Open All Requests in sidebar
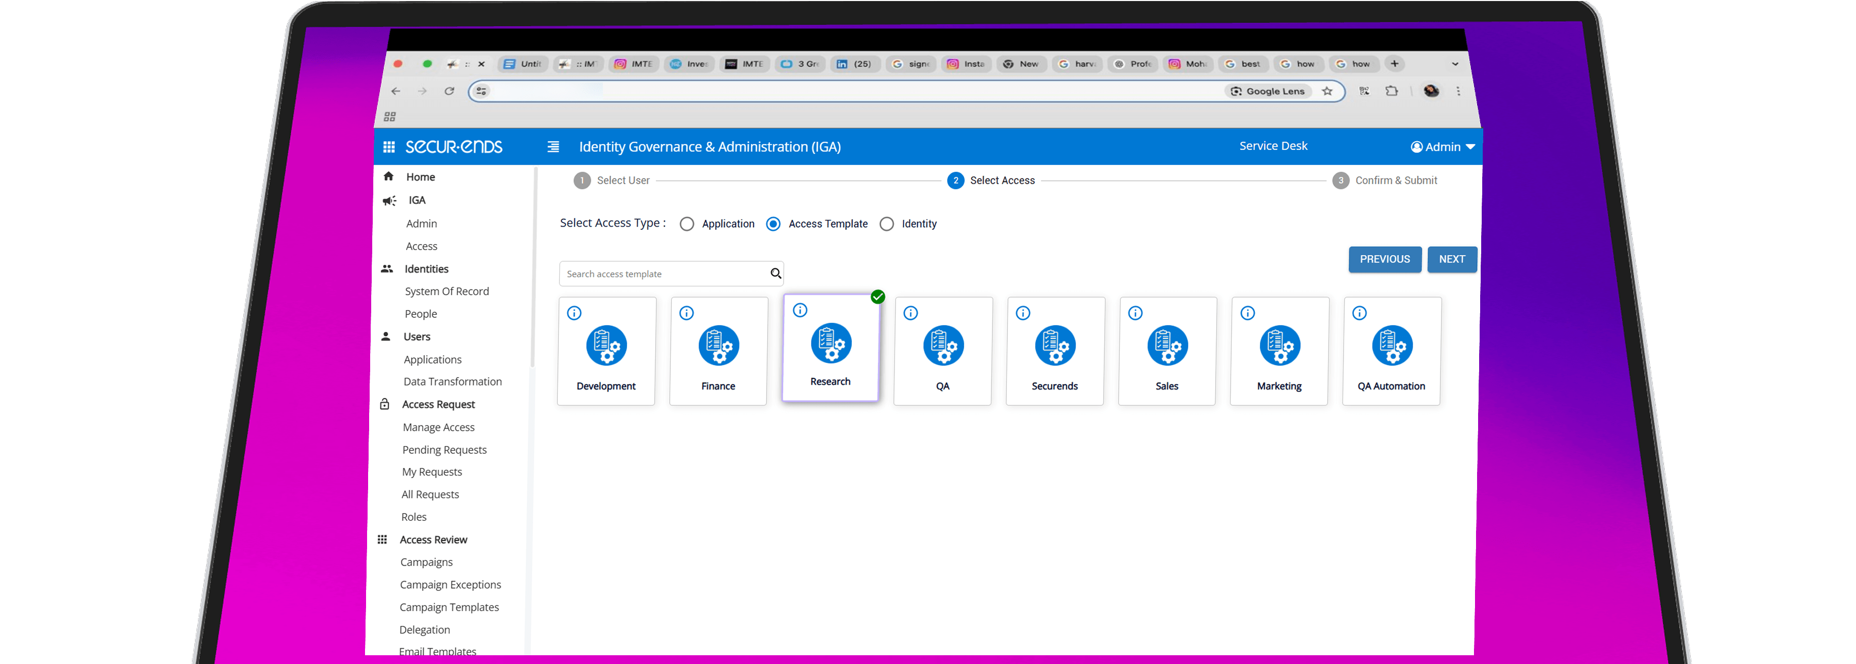Screen dimensions: 1856x664 click(x=430, y=494)
